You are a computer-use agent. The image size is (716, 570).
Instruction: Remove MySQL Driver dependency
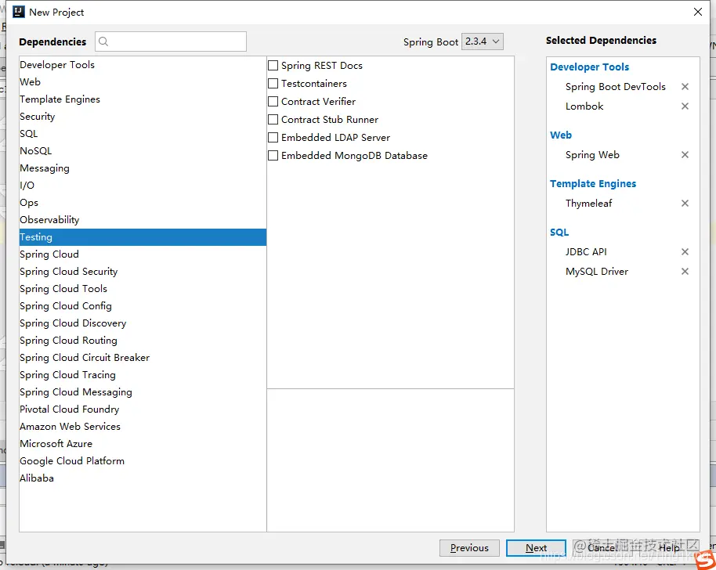click(x=685, y=272)
